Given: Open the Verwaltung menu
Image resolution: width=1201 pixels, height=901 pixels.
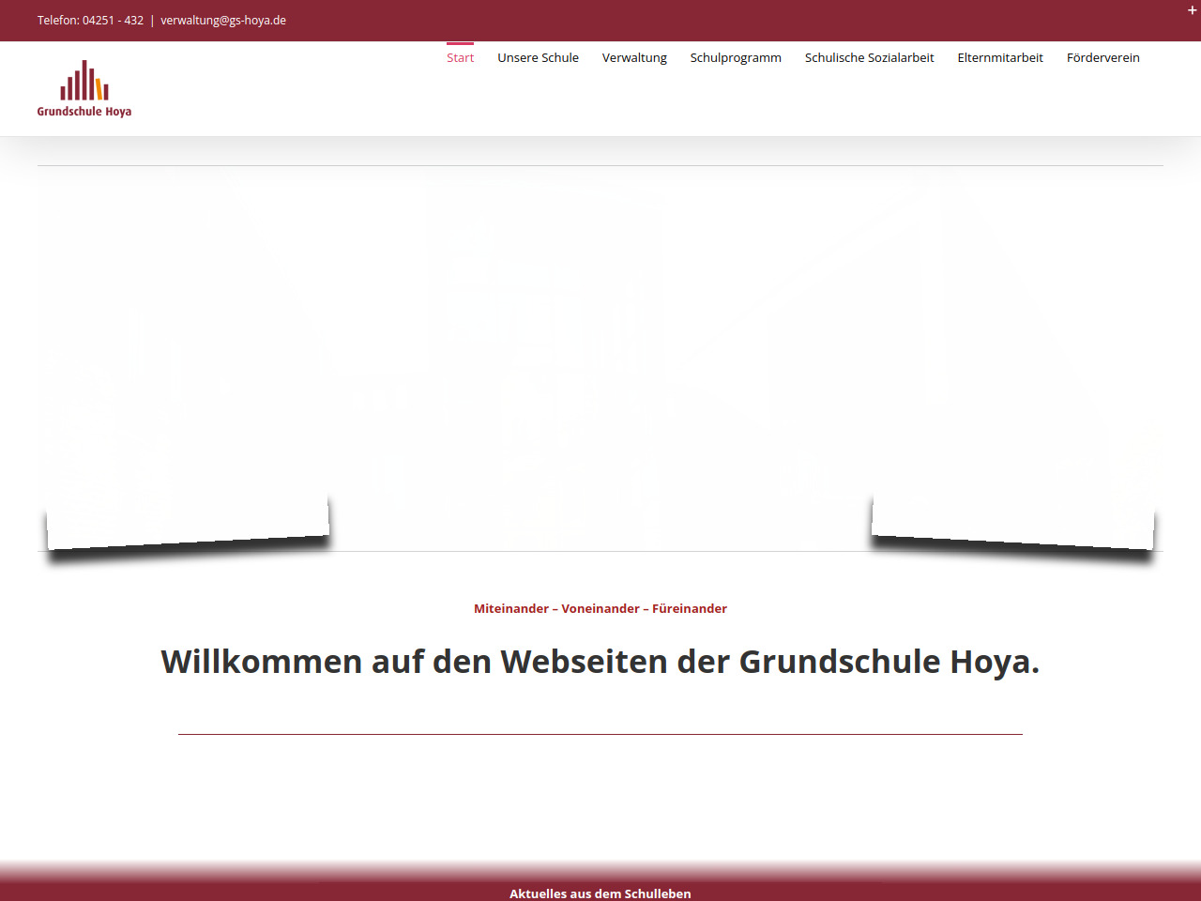Looking at the screenshot, I should point(634,58).
